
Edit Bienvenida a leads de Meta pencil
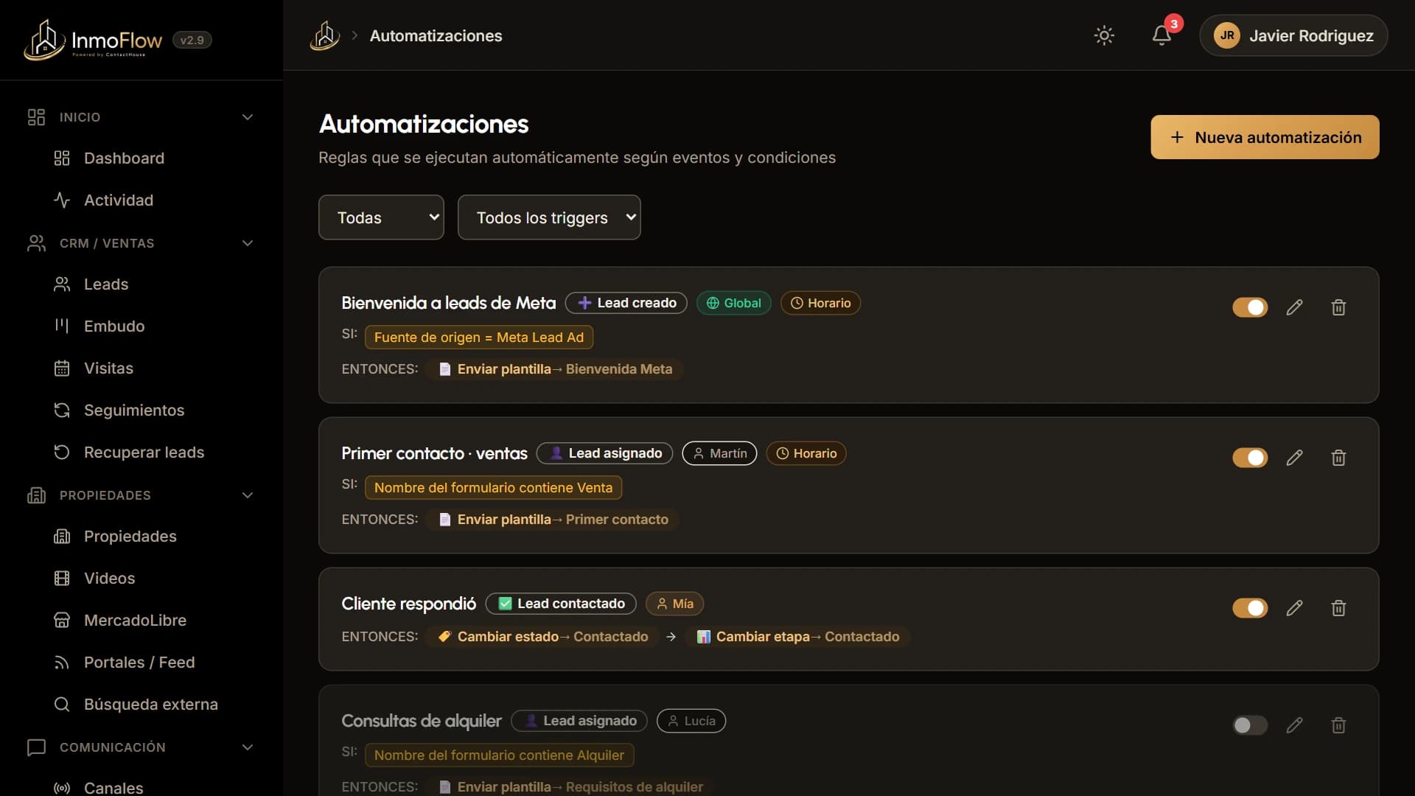(x=1295, y=307)
